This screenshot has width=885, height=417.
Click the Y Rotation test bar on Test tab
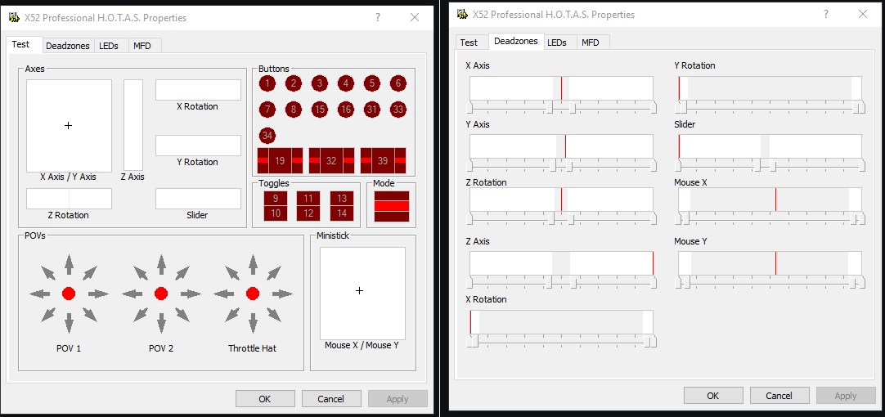[x=198, y=146]
